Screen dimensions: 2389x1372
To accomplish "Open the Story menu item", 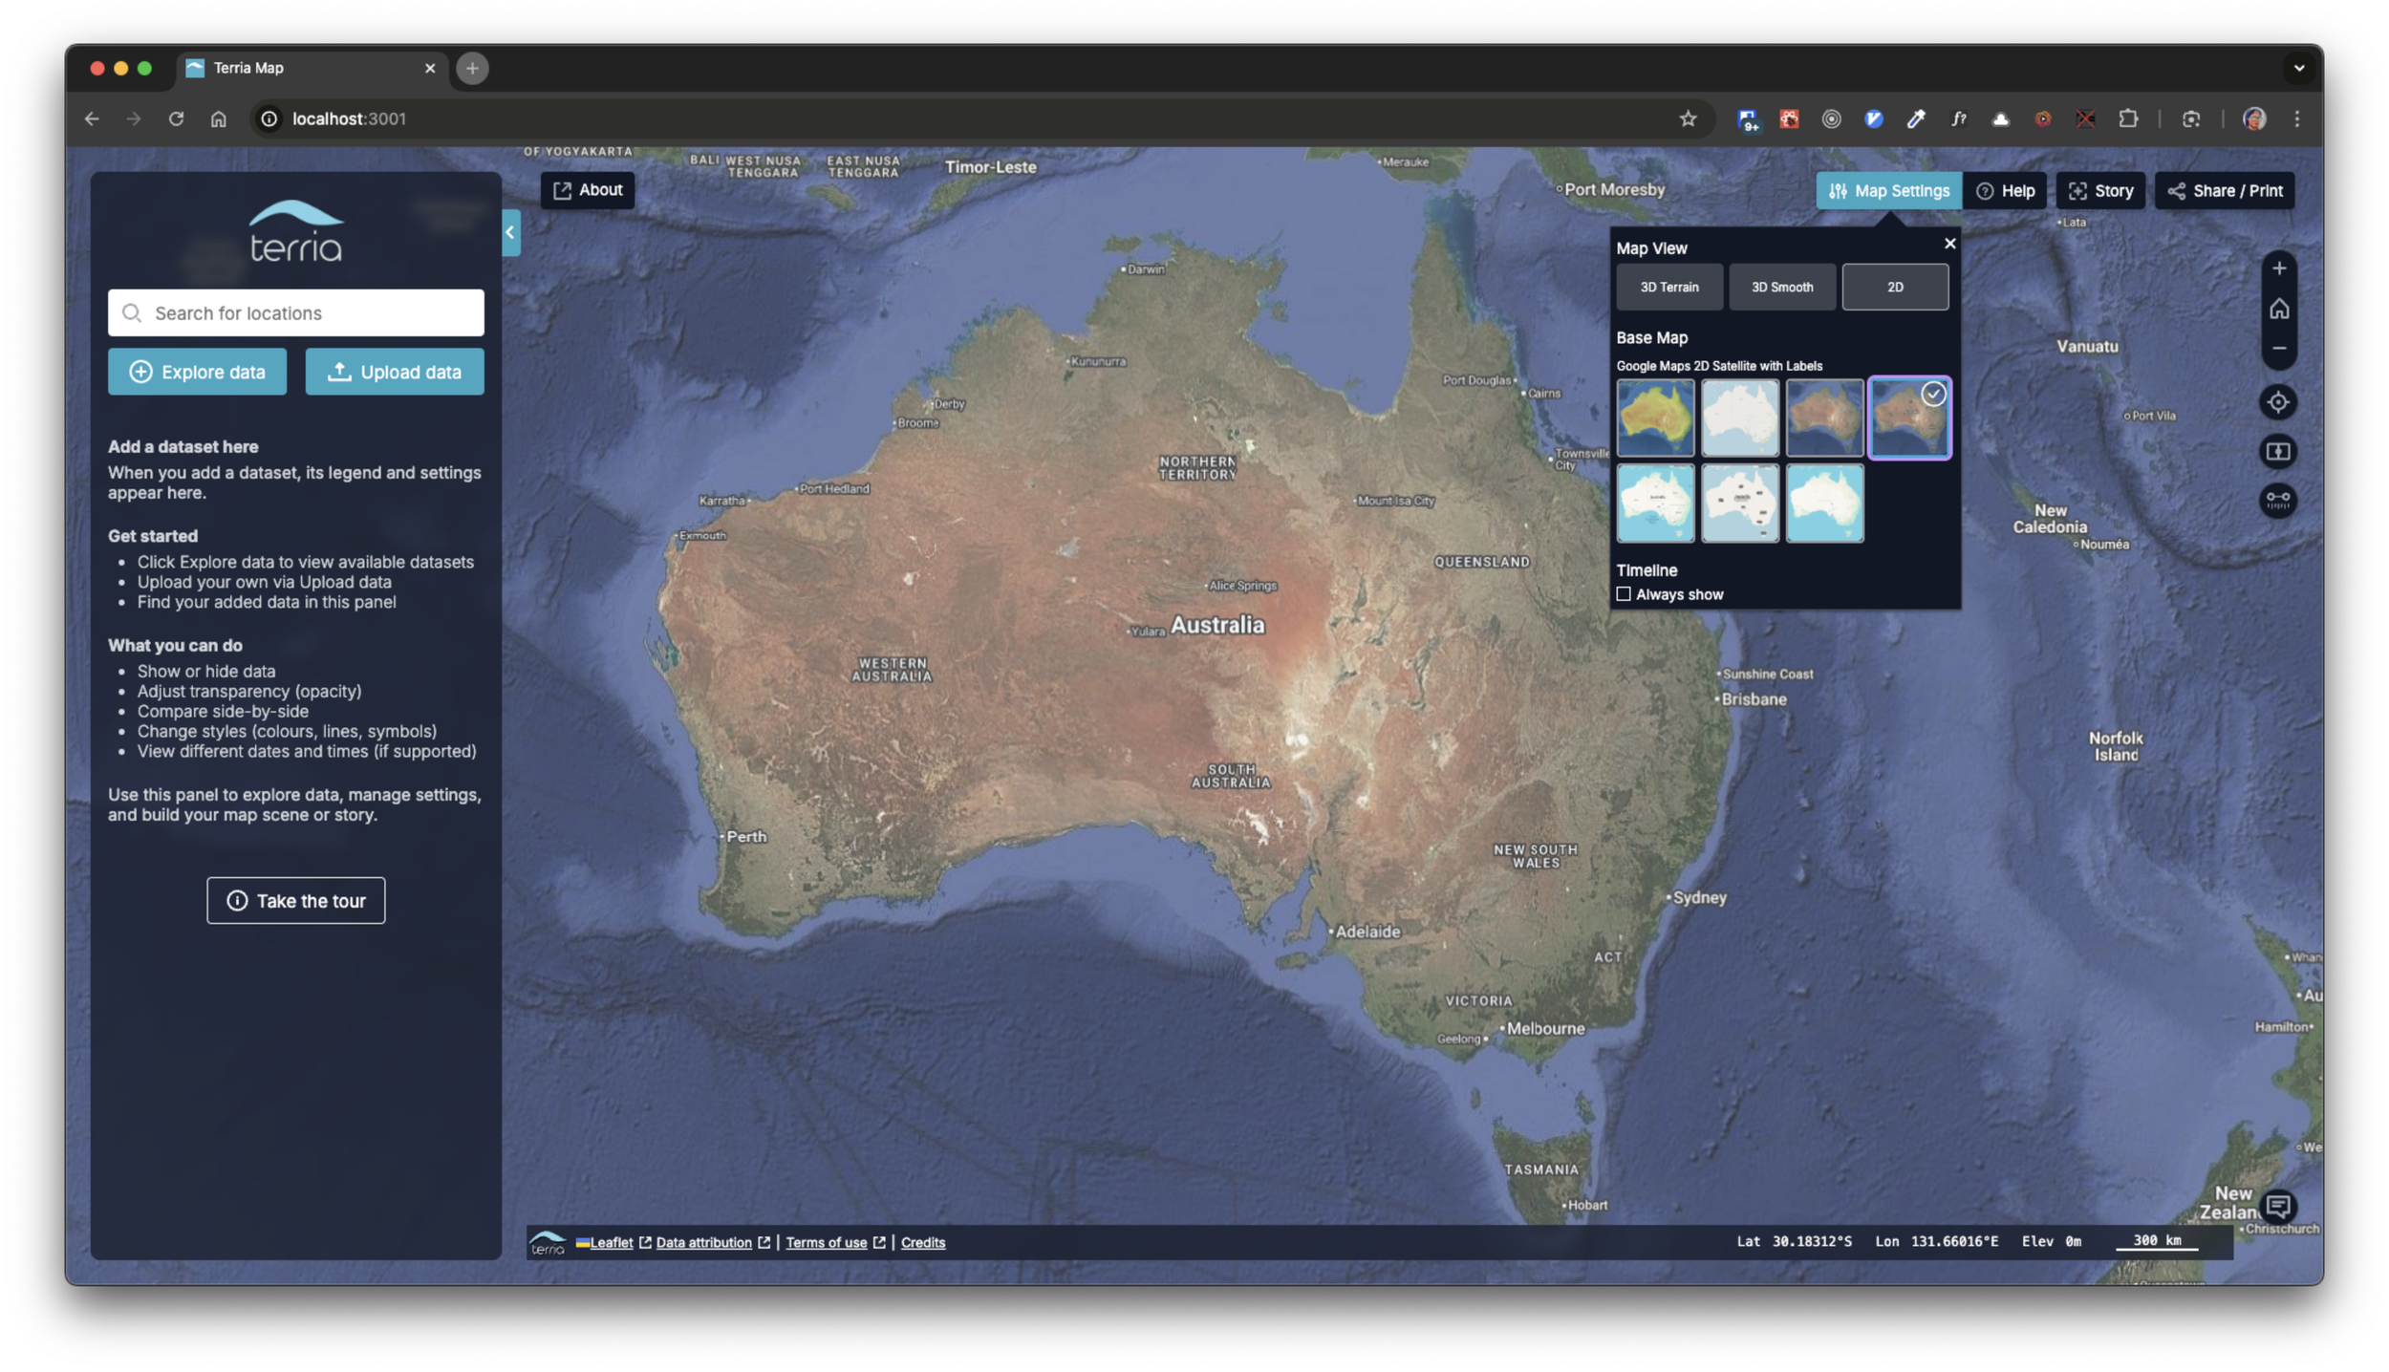I will coord(2100,190).
